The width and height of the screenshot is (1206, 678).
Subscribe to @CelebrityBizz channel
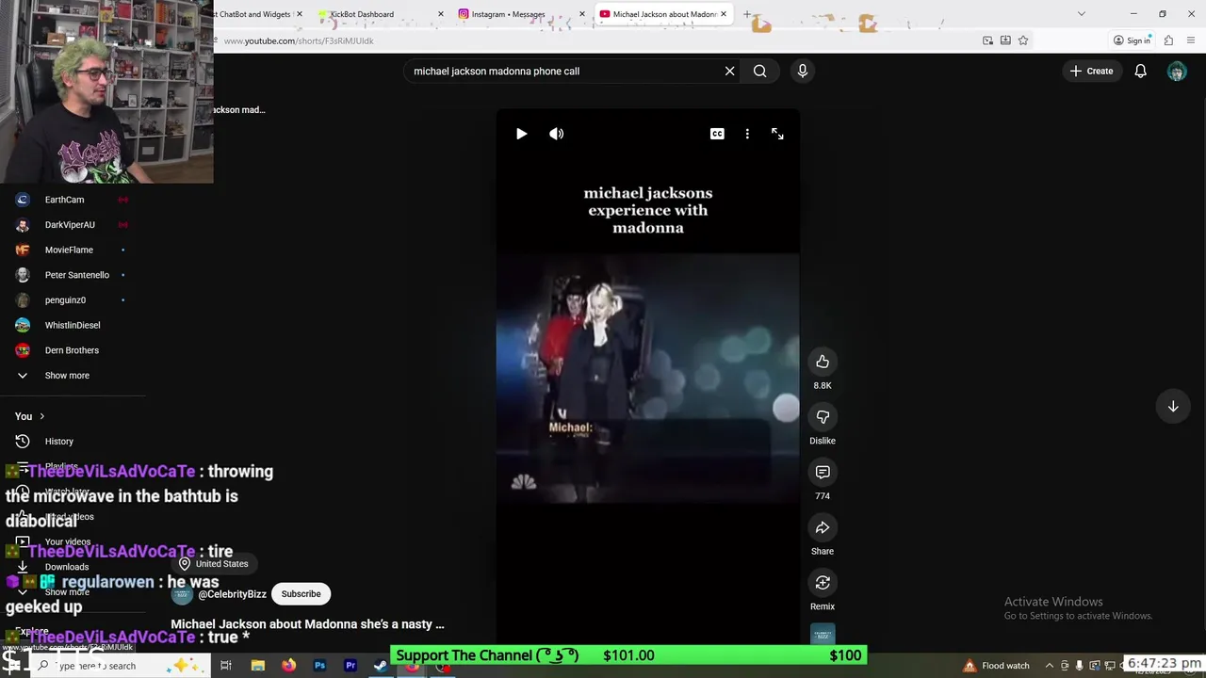pos(301,594)
